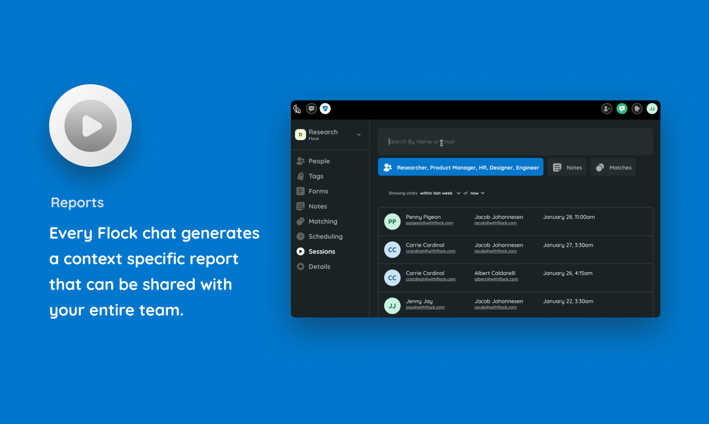
Task: Select the Penny Pigeon name
Action: point(423,217)
